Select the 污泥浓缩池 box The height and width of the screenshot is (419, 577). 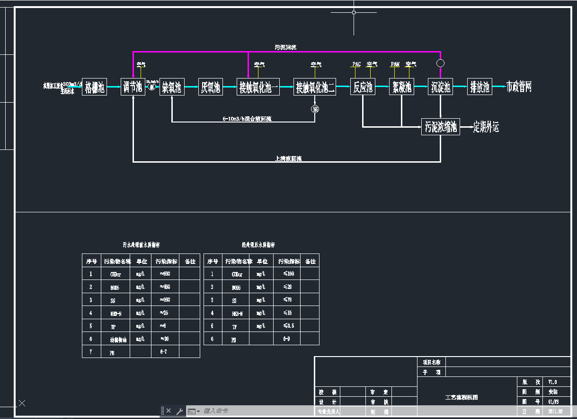click(x=441, y=127)
